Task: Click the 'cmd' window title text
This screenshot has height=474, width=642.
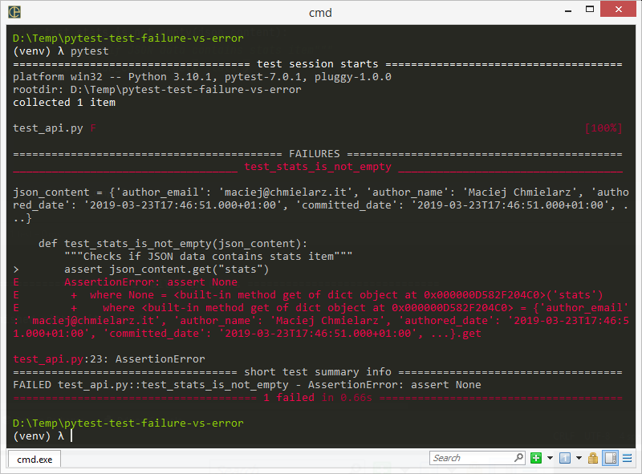Action: [x=320, y=12]
